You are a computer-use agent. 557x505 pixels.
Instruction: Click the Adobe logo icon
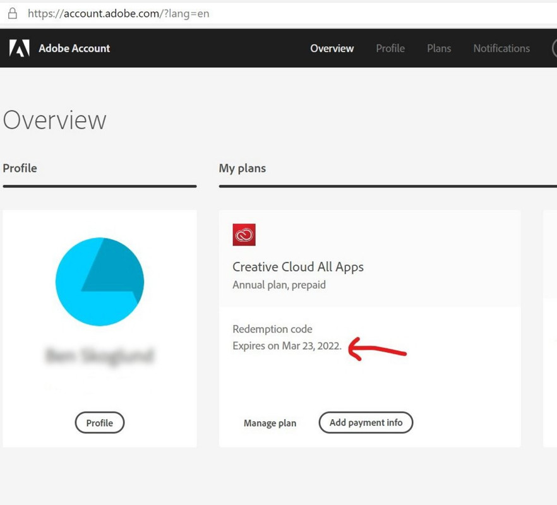19,49
